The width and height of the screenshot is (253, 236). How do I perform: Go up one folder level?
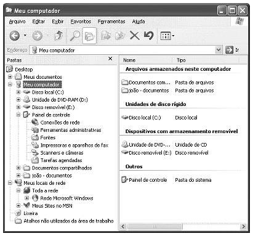point(59,36)
